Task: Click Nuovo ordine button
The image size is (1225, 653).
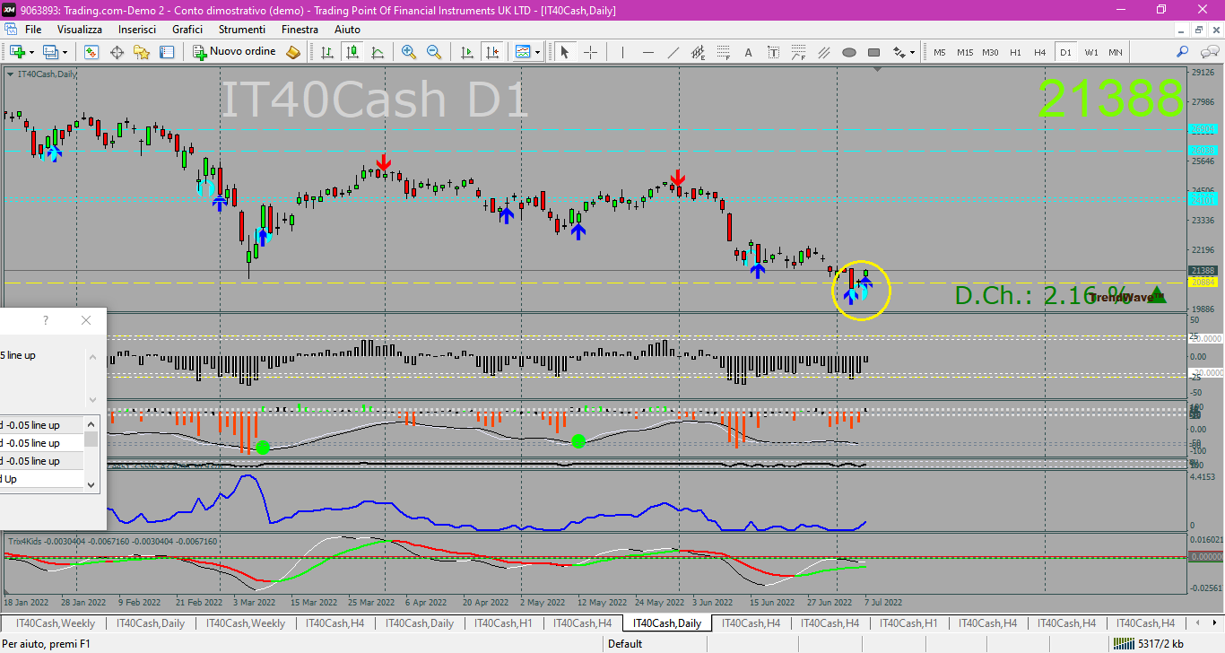Action: [235, 52]
